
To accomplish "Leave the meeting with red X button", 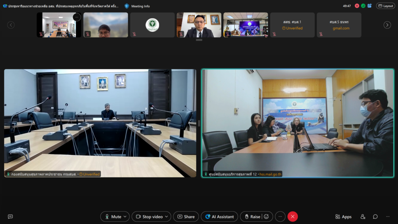I will point(293,217).
